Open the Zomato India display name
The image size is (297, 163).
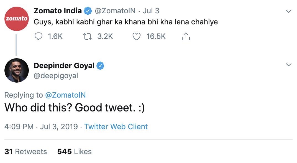[58, 11]
